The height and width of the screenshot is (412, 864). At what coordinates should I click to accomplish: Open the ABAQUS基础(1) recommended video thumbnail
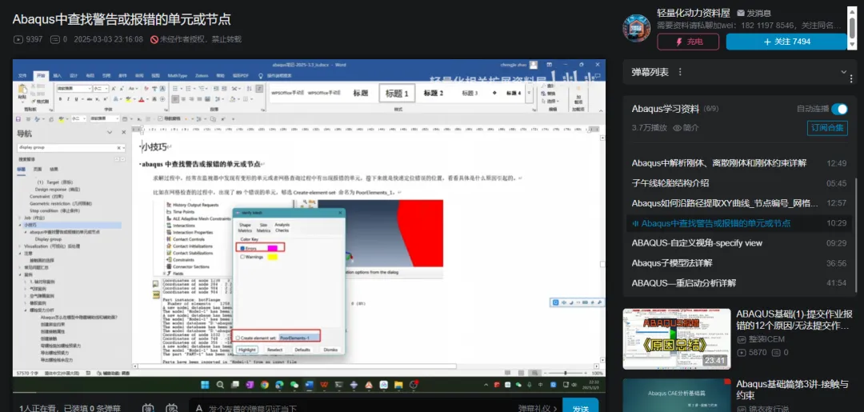(677, 338)
